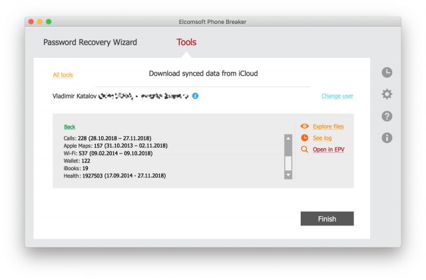Click the eye icon for Explore files
The height and width of the screenshot is (280, 426).
pyautogui.click(x=304, y=126)
